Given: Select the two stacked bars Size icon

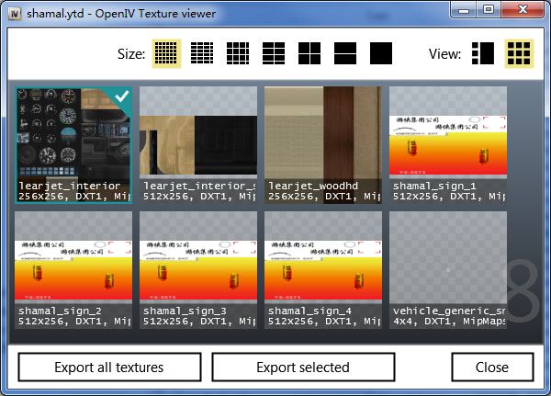Looking at the screenshot, I should (345, 53).
